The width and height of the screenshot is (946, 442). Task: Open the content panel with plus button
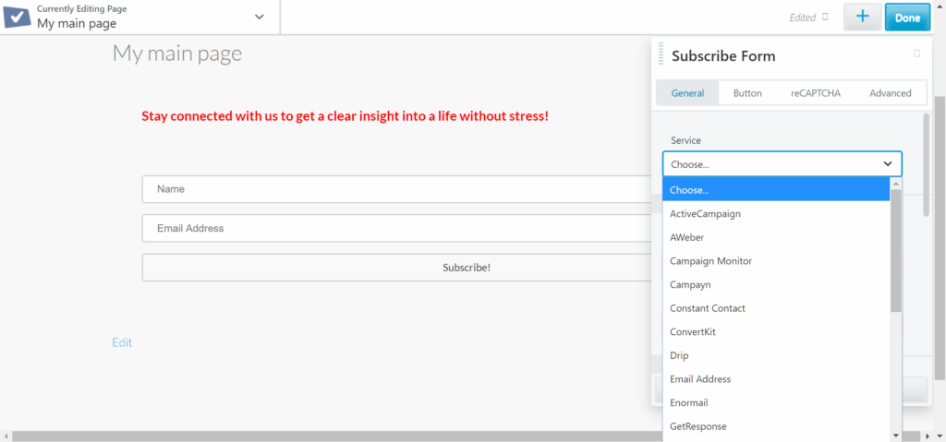coord(861,18)
